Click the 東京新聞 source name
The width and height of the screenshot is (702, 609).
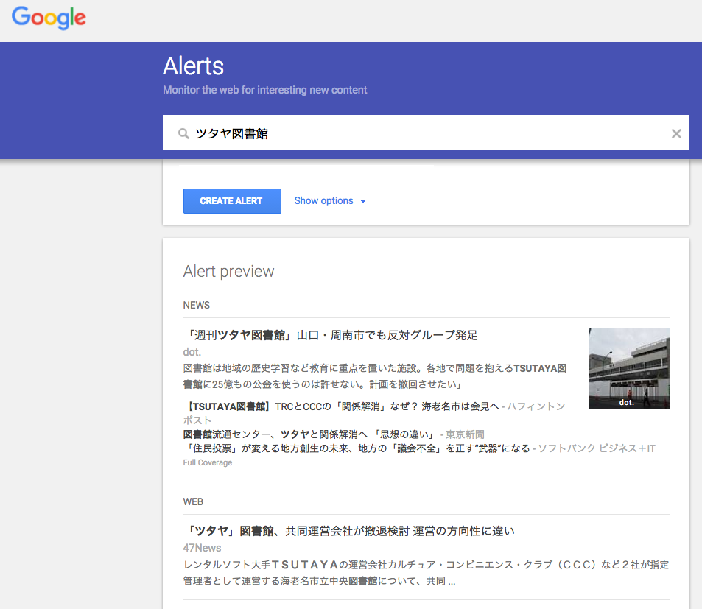(465, 434)
